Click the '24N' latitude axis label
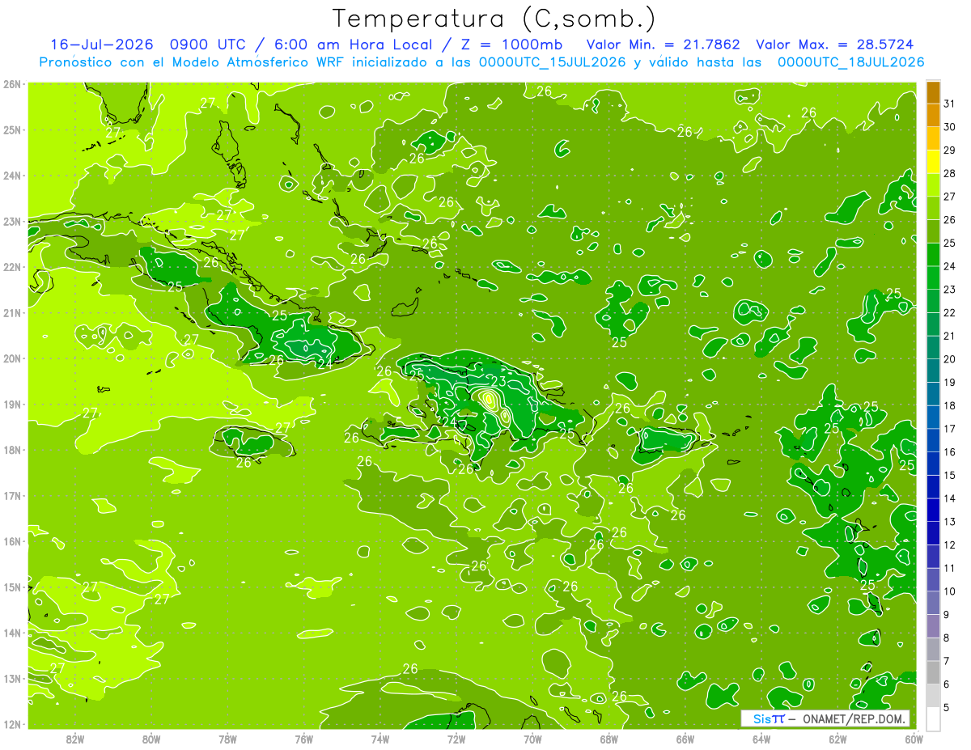Viewport: 971px width, 750px height. tap(11, 176)
